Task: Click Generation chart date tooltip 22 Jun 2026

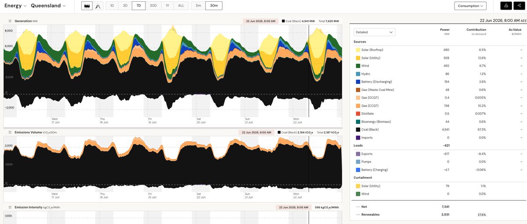Action: 260,21
